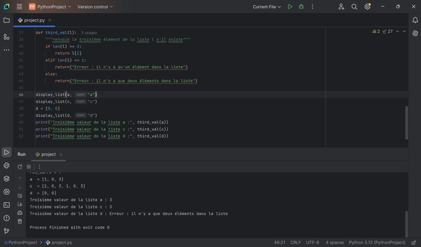Stop the running process

(29, 166)
